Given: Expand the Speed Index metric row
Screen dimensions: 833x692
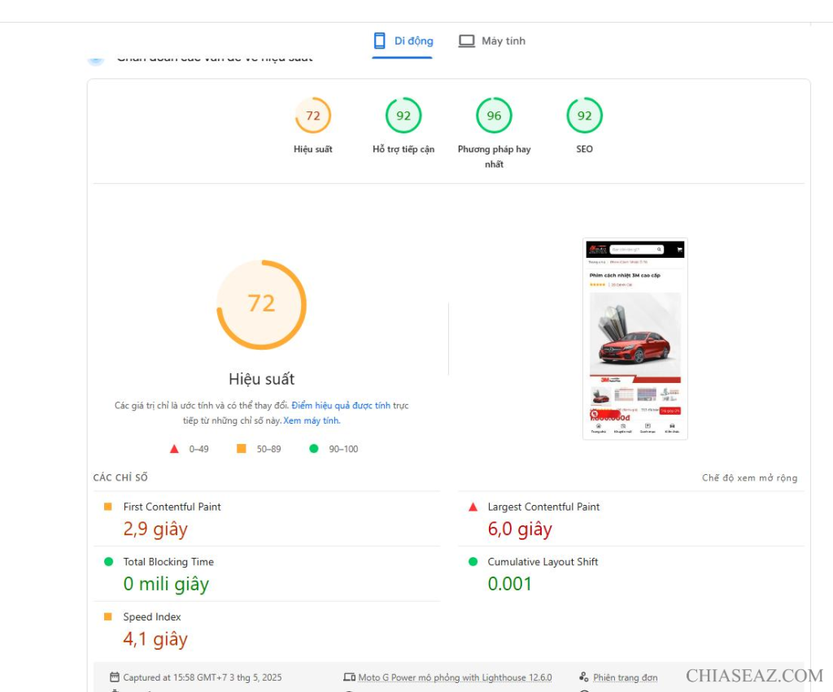Looking at the screenshot, I should click(152, 617).
